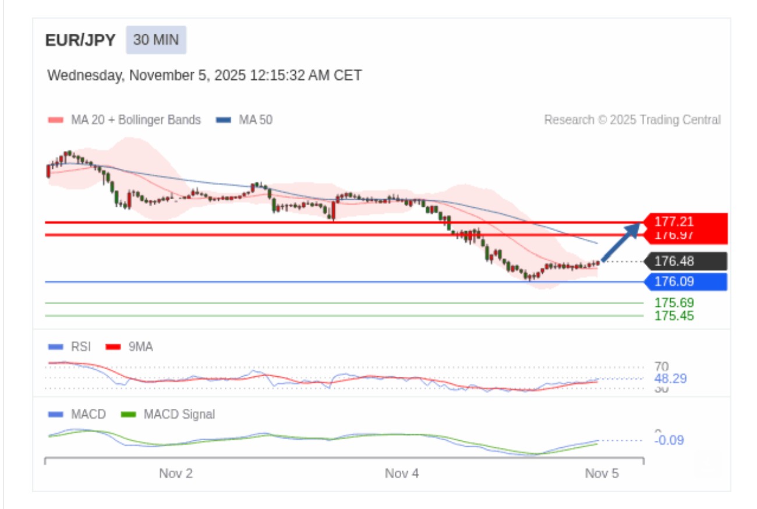Viewport: 757px width, 509px height.
Task: Click the Research © 2025 Trading Central credit
Action: click(x=632, y=120)
